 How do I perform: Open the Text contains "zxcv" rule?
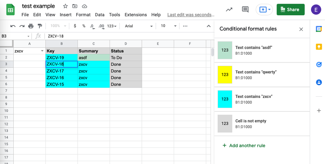click(x=262, y=99)
